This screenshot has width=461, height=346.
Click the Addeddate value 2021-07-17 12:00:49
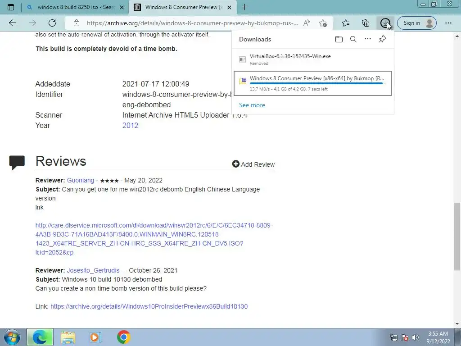tap(155, 84)
